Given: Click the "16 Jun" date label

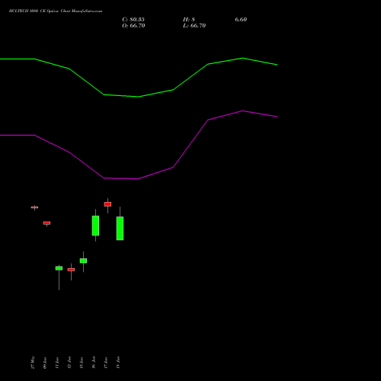Looking at the screenshot, I should click(x=94, y=363).
